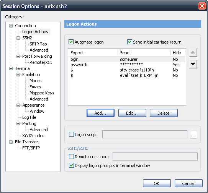This screenshot has width=208, height=193.
Task: Move selected logon action up with arrow
Action: (193, 53)
